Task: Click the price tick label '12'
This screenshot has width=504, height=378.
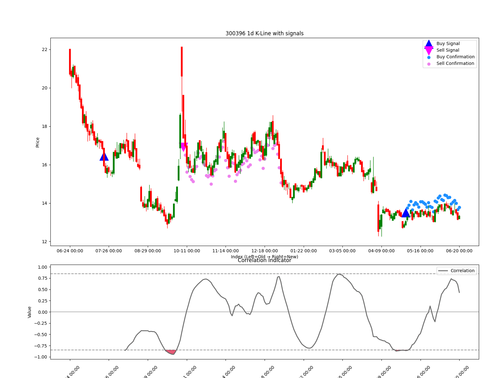Action: pyautogui.click(x=44, y=242)
